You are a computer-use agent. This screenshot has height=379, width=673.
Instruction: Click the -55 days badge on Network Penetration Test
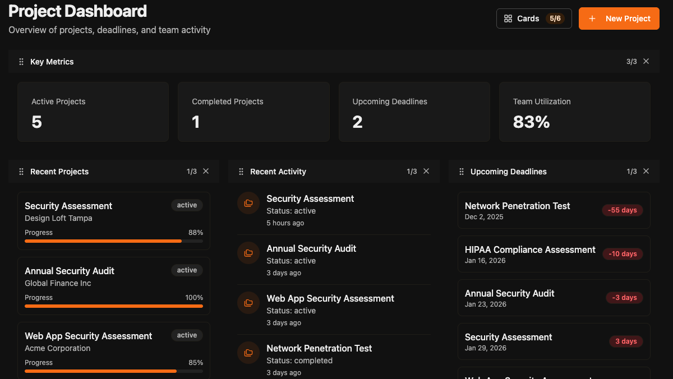[x=622, y=210]
